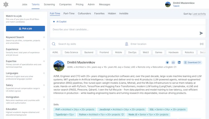This screenshot has height=119, width=209.
Task: Expand the Keyword Search filter
Action: [x=44, y=37]
